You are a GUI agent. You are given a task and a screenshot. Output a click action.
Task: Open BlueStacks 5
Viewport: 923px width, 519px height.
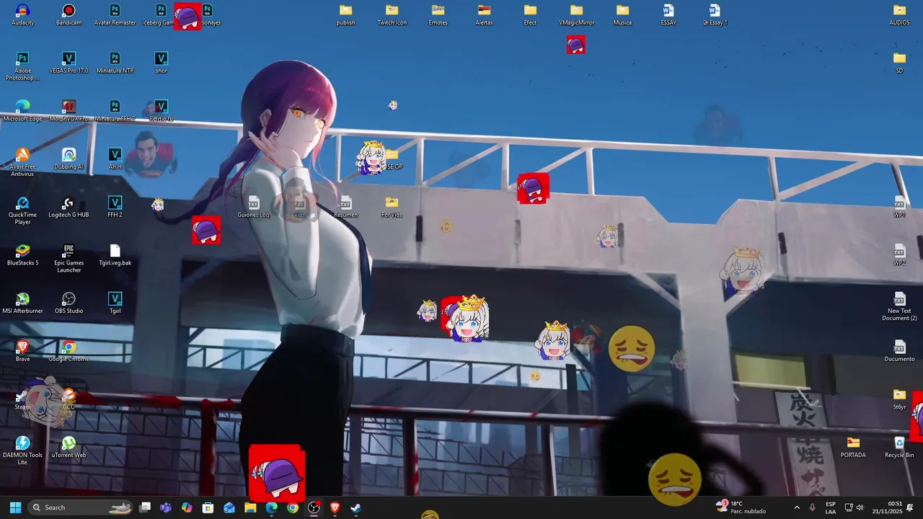click(22, 255)
